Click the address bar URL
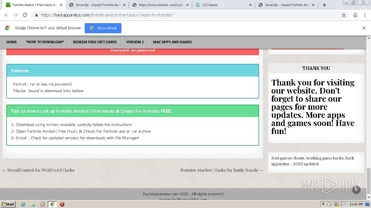371x208 pixels. click(x=106, y=15)
